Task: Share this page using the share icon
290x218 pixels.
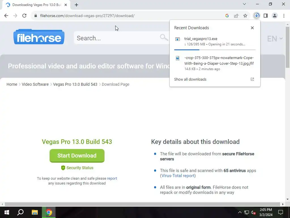Action: point(236,16)
